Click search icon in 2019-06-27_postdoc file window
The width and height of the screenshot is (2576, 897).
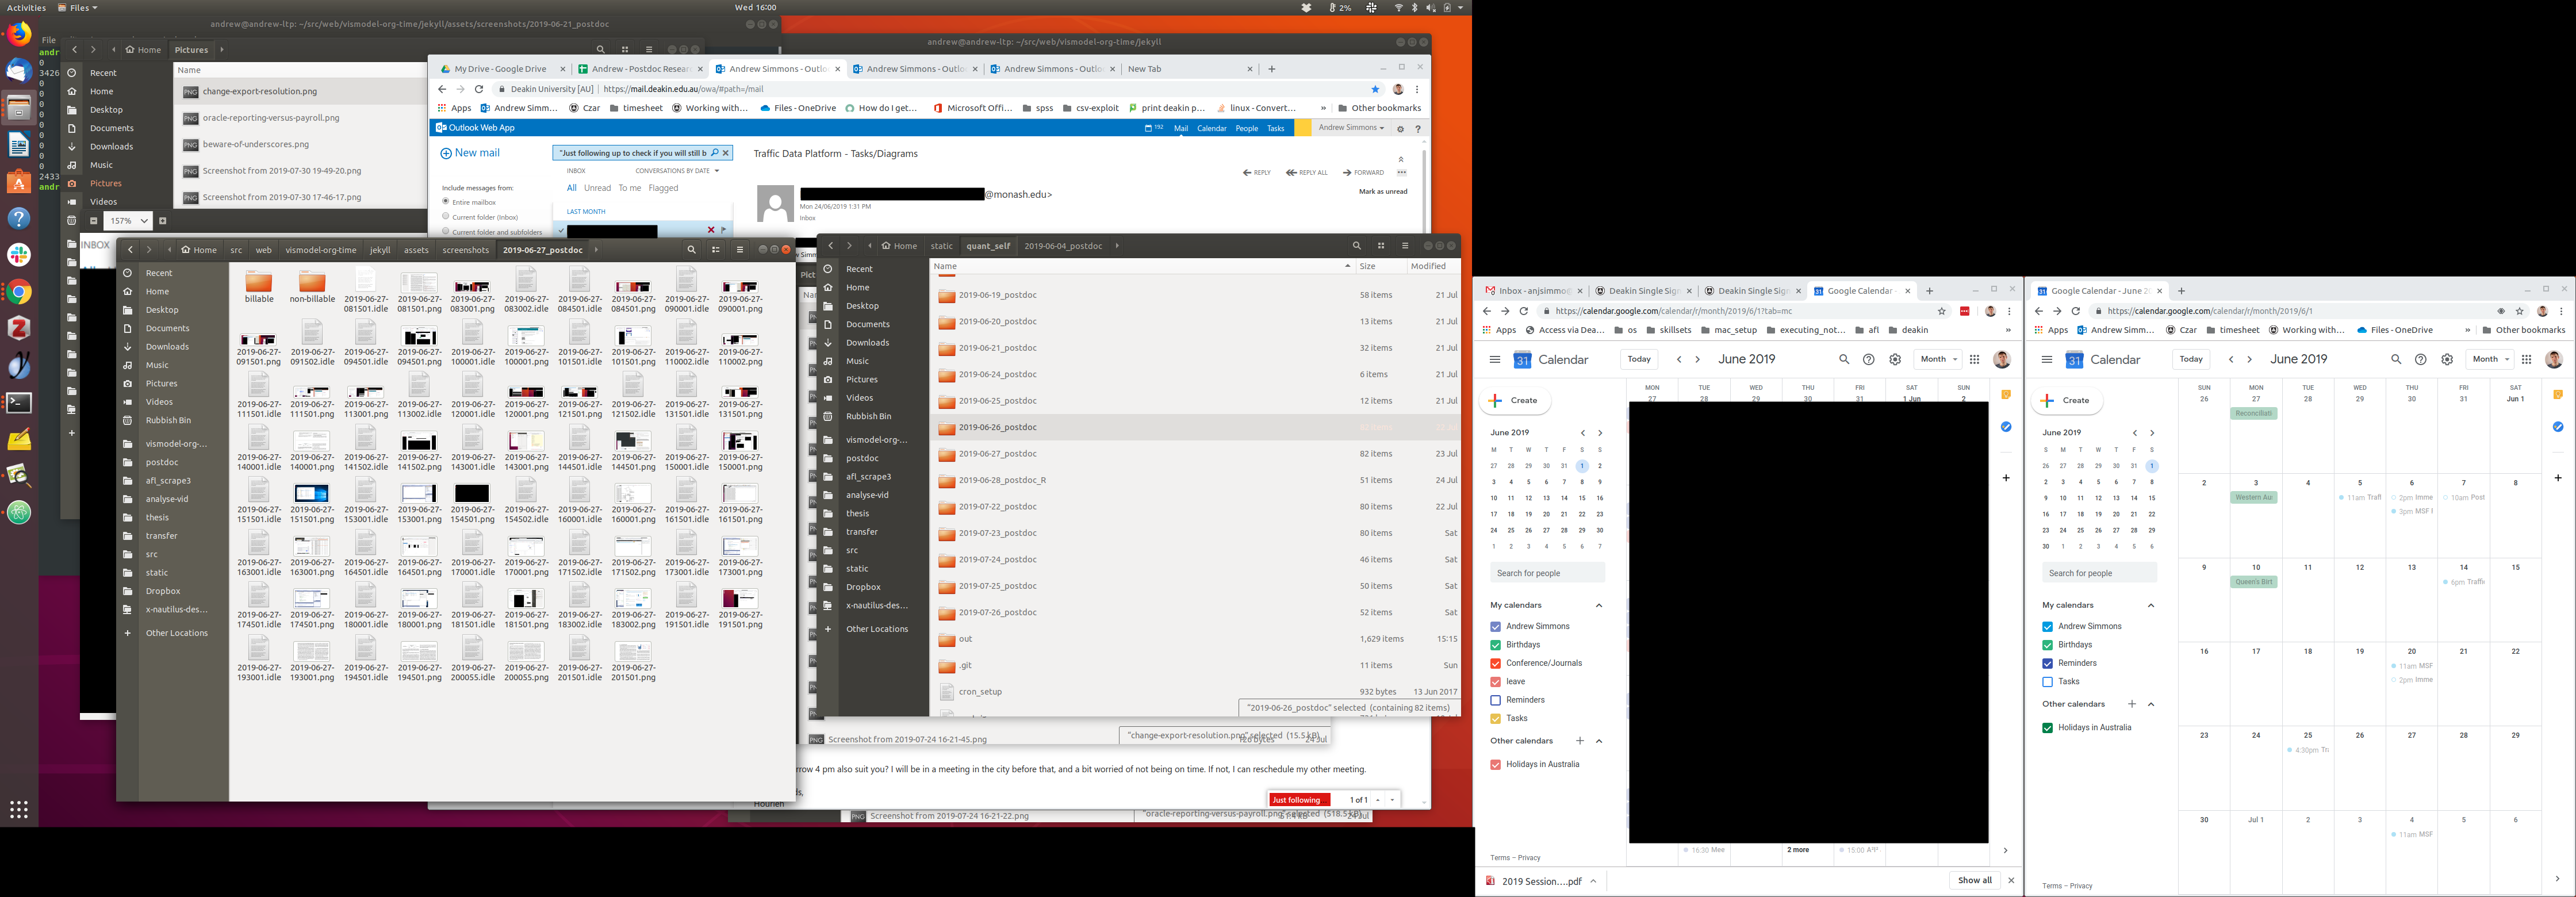tap(691, 250)
